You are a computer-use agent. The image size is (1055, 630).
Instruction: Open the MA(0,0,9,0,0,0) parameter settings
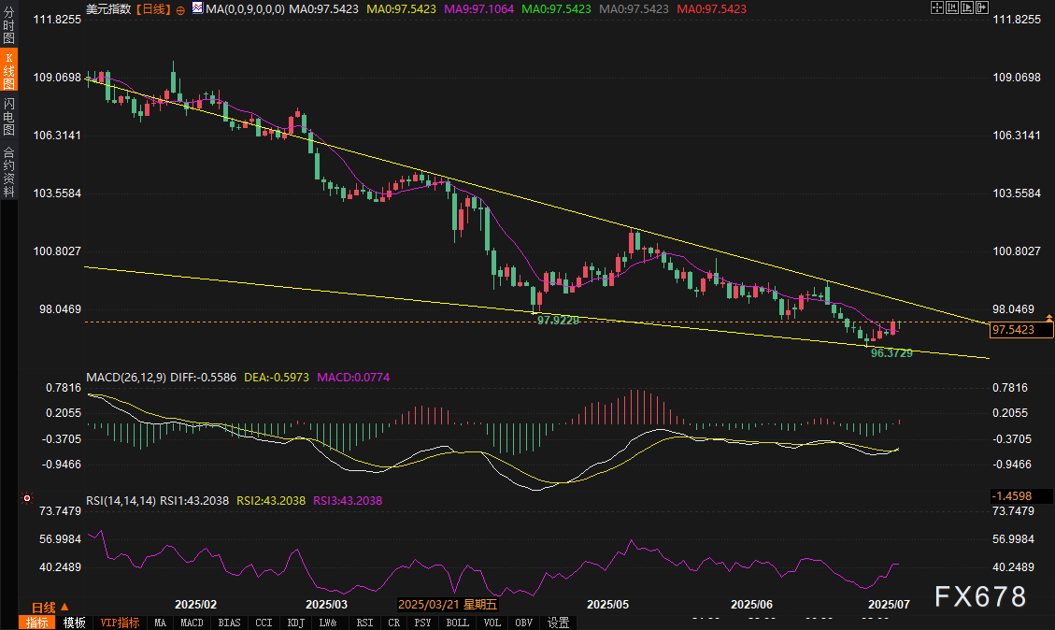[244, 7]
